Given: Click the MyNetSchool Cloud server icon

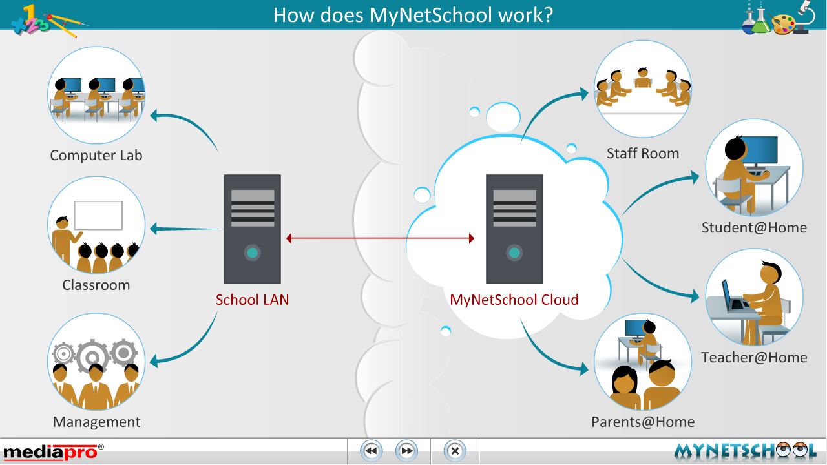Looking at the screenshot, I should (514, 229).
